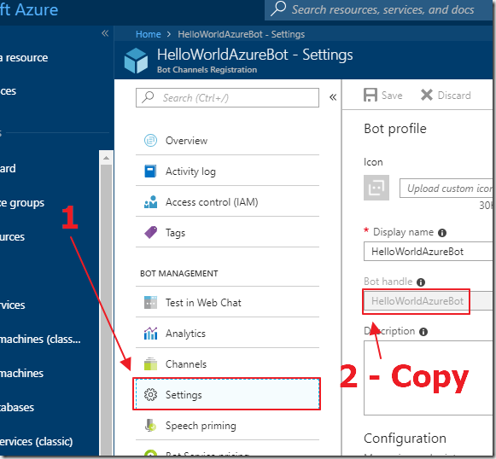This screenshot has width=496, height=459.
Task: Open the Home breadcrumb link
Action: coord(148,34)
